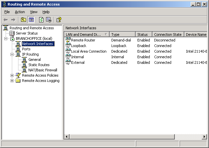Sort by the Status column header
This screenshot has width=209, height=148.
pos(144,35)
